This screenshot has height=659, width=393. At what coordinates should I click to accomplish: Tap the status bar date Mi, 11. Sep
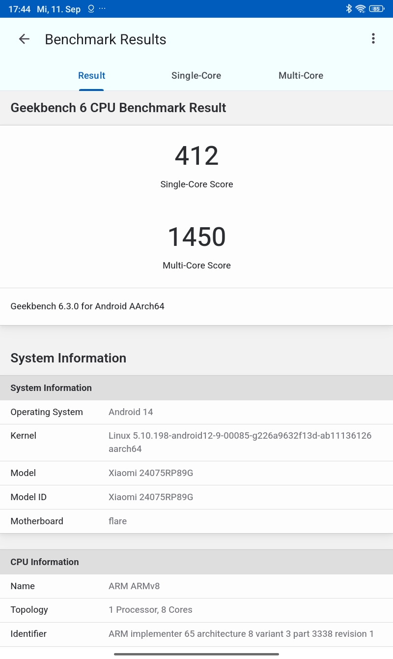tap(59, 9)
